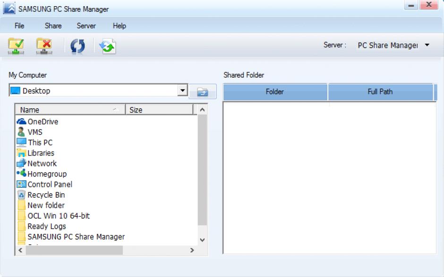The height and width of the screenshot is (277, 444).
Task: Click the Ready Logs folder icon
Action: (22, 226)
